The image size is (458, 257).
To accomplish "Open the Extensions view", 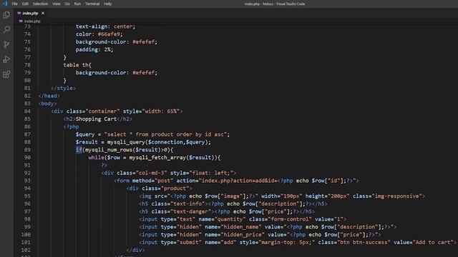I will [x=6, y=74].
